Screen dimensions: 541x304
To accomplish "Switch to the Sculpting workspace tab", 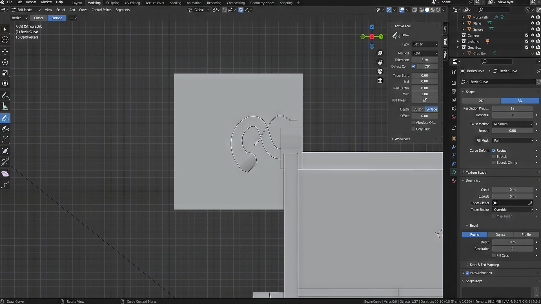I will (112, 3).
